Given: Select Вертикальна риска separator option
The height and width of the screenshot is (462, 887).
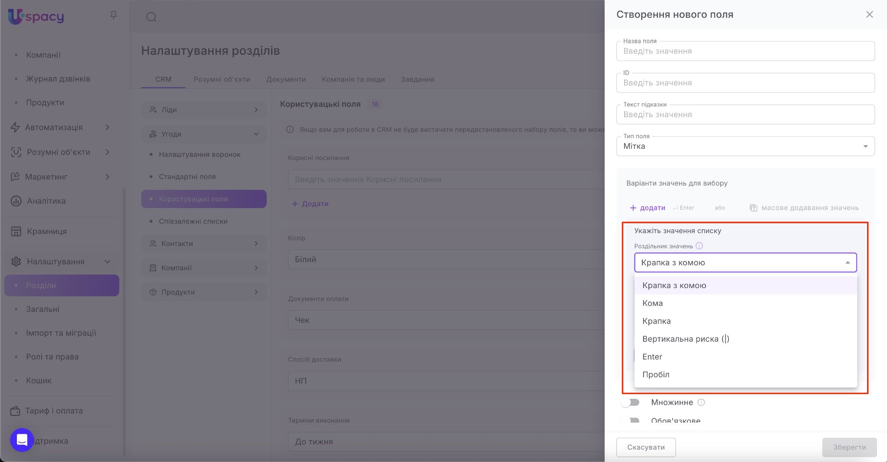Looking at the screenshot, I should pyautogui.click(x=686, y=339).
